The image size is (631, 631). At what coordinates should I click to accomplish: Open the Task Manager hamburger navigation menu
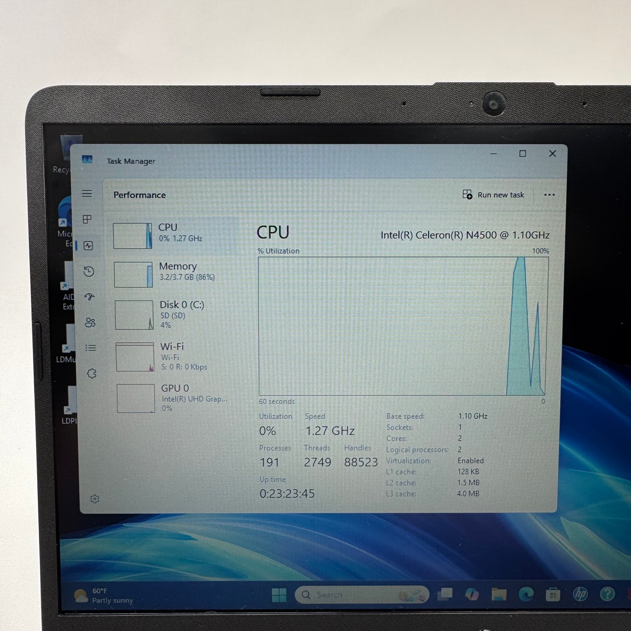click(87, 193)
